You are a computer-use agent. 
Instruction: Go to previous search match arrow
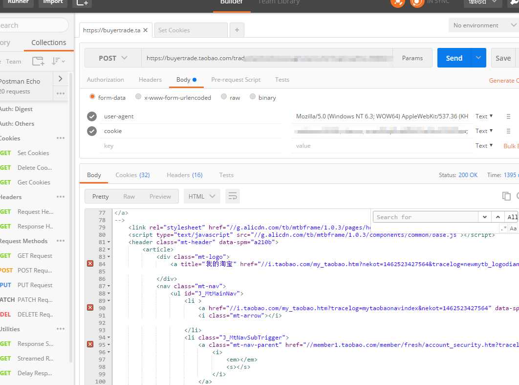[x=498, y=217]
